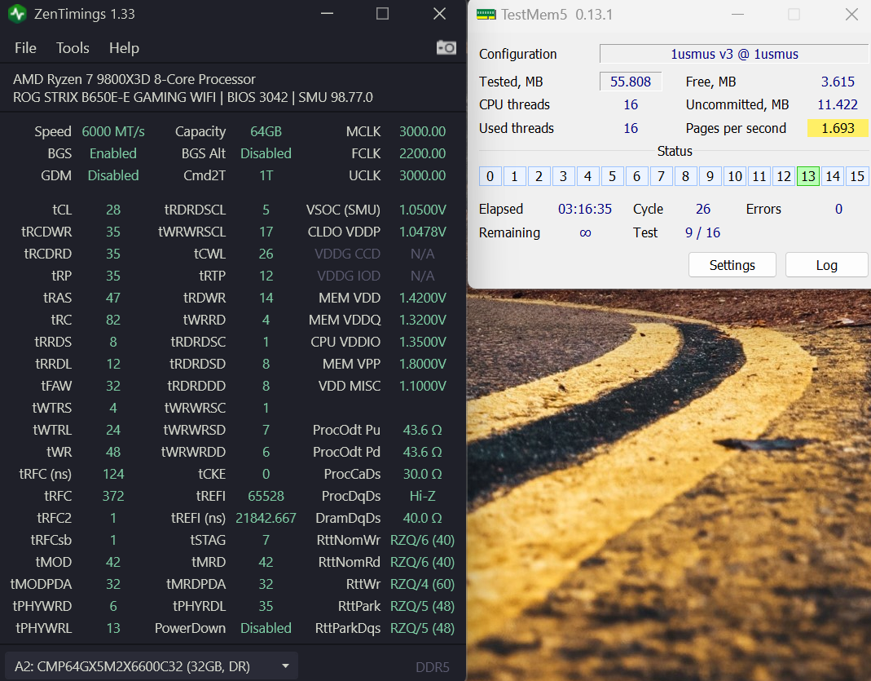871x681 pixels.
Task: Click the CPU VDDIO value 1.3500V
Action: [422, 342]
